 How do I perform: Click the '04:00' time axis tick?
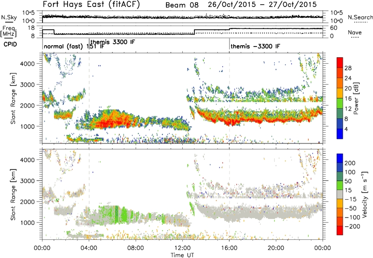click(x=89, y=248)
